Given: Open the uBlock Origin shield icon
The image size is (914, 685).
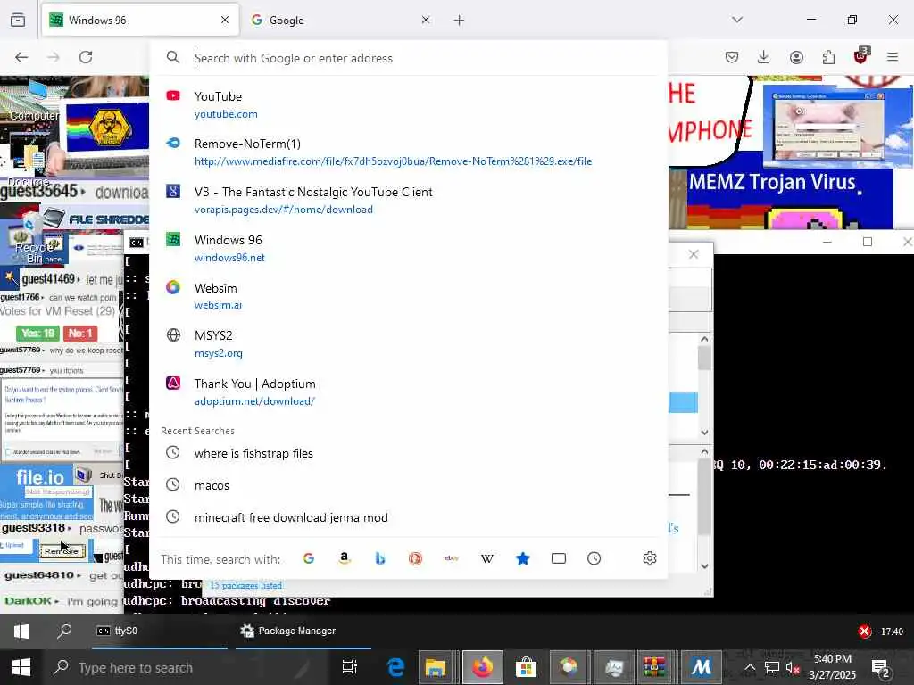Looking at the screenshot, I should [x=861, y=56].
